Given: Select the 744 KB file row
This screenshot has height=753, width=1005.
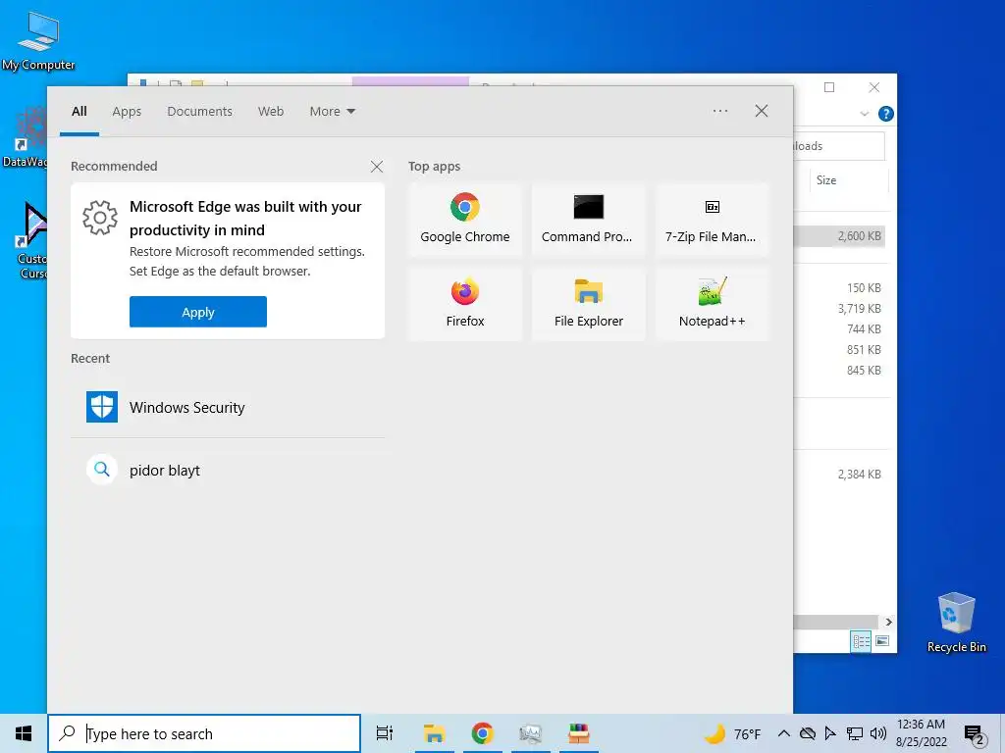Looking at the screenshot, I should point(840,329).
